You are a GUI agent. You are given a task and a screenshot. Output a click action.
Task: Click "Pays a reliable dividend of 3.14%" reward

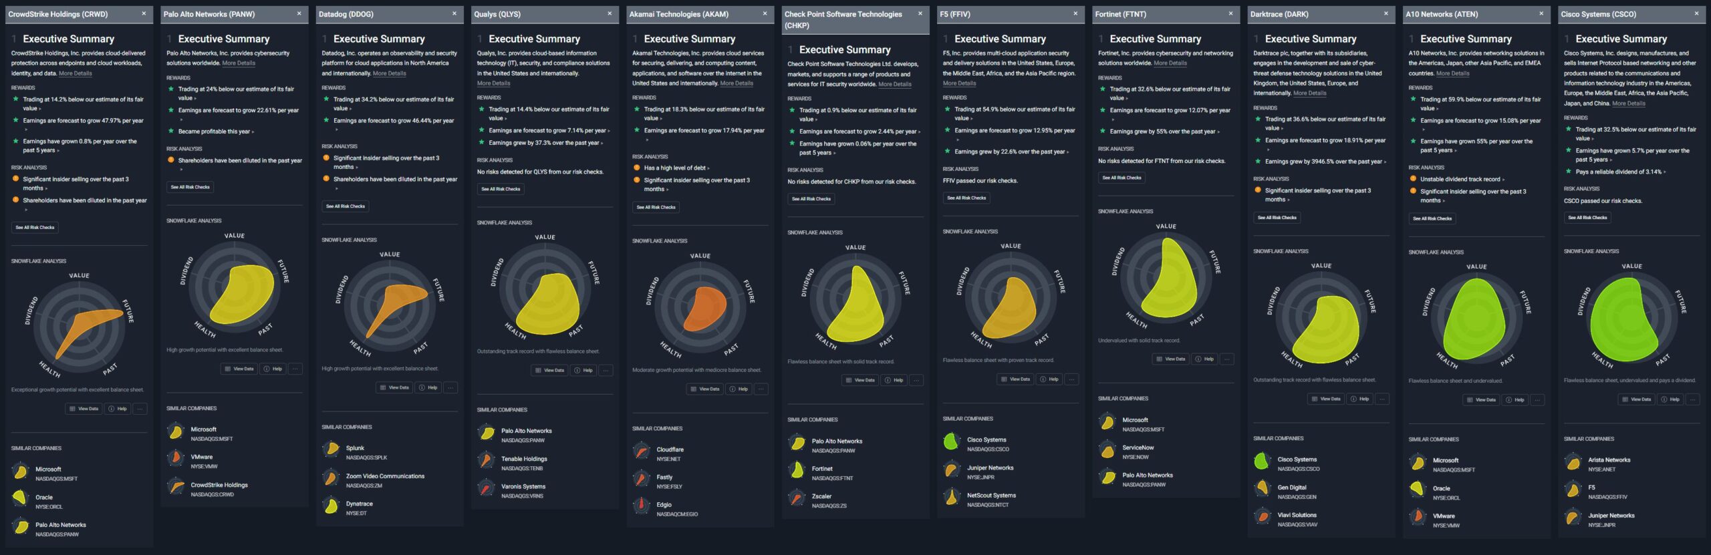[1619, 172]
